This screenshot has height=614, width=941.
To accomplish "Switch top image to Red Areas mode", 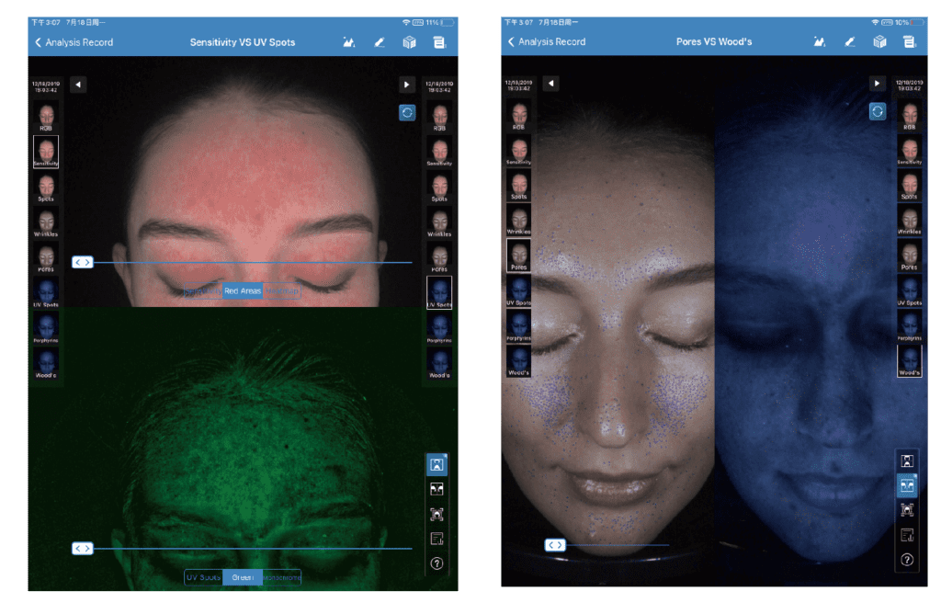I will [x=243, y=291].
